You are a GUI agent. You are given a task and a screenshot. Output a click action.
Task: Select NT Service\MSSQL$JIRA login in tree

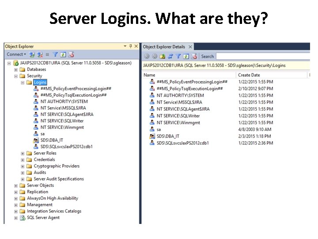tap(63, 108)
